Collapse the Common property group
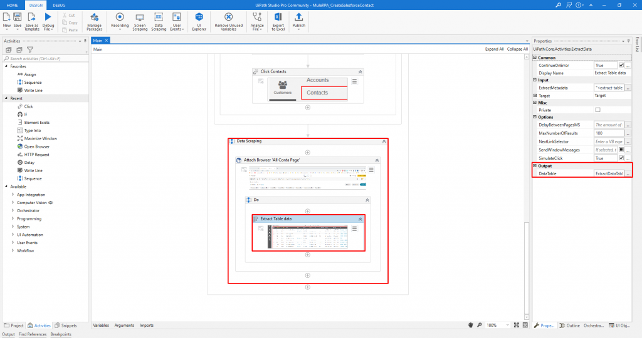642x338 pixels. [x=535, y=58]
